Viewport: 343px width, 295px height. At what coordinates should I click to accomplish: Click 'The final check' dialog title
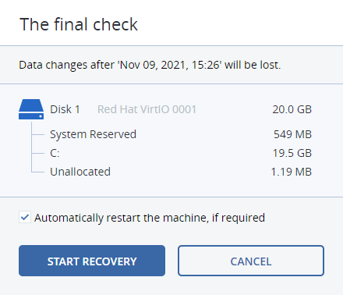click(79, 24)
